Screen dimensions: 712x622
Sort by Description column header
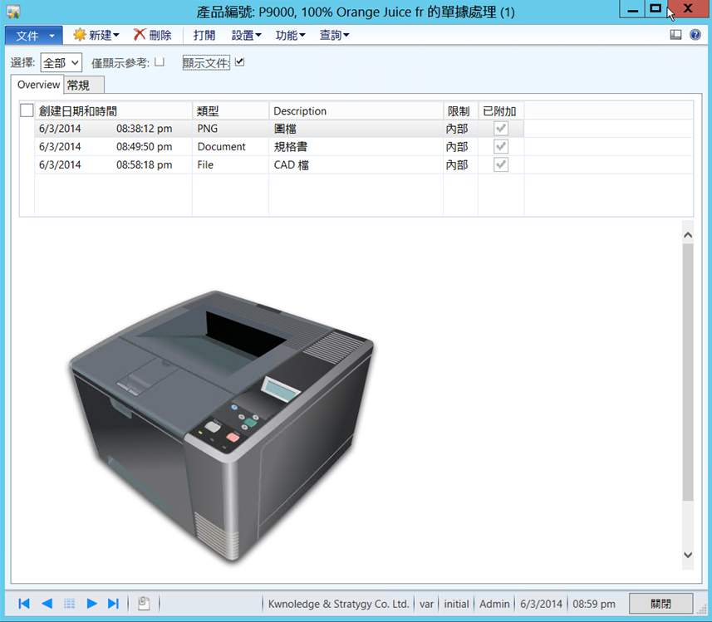point(356,111)
